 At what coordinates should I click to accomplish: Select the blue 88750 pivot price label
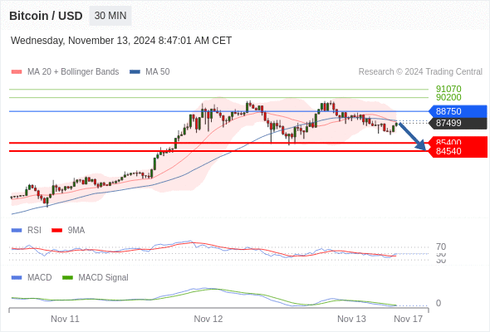click(458, 111)
